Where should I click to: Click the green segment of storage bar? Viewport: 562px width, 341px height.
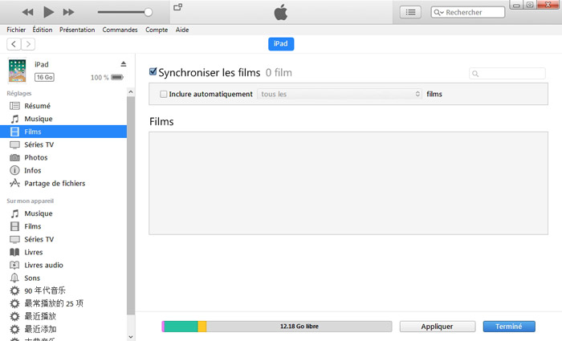click(181, 327)
